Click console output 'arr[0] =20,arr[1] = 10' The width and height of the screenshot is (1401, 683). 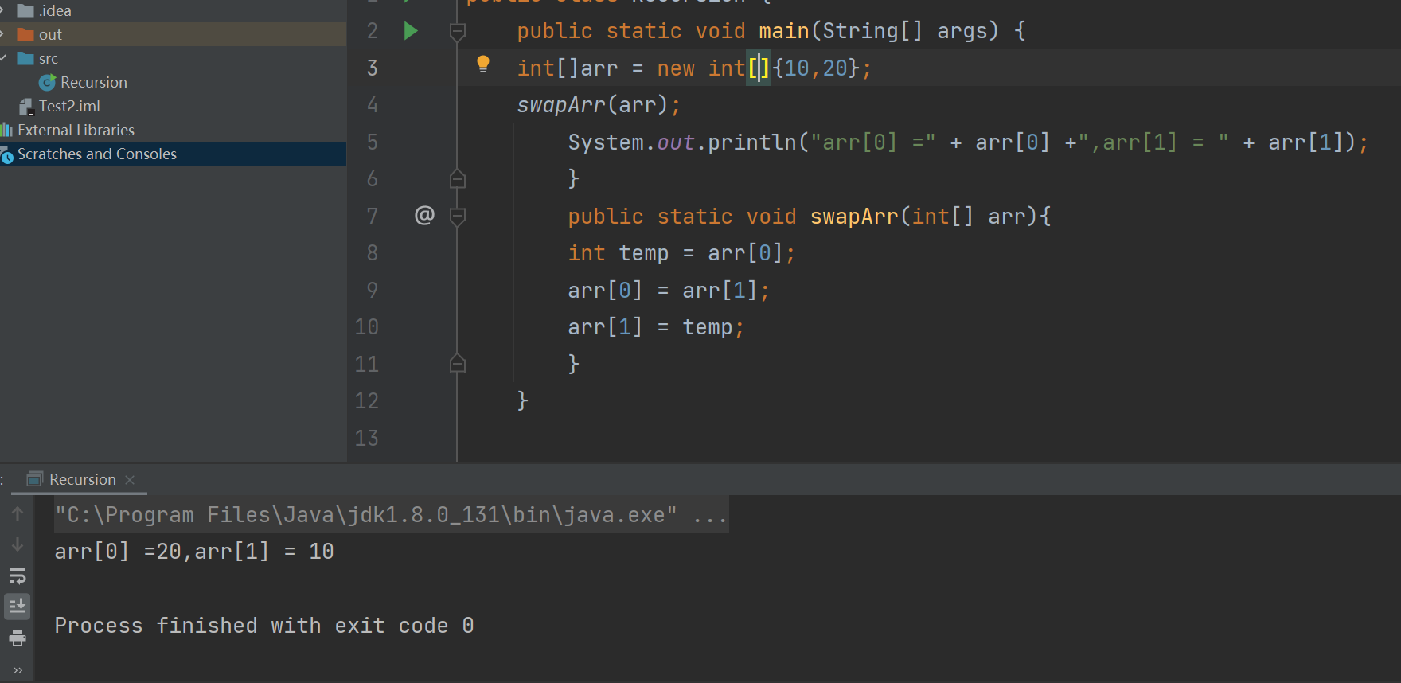click(194, 552)
